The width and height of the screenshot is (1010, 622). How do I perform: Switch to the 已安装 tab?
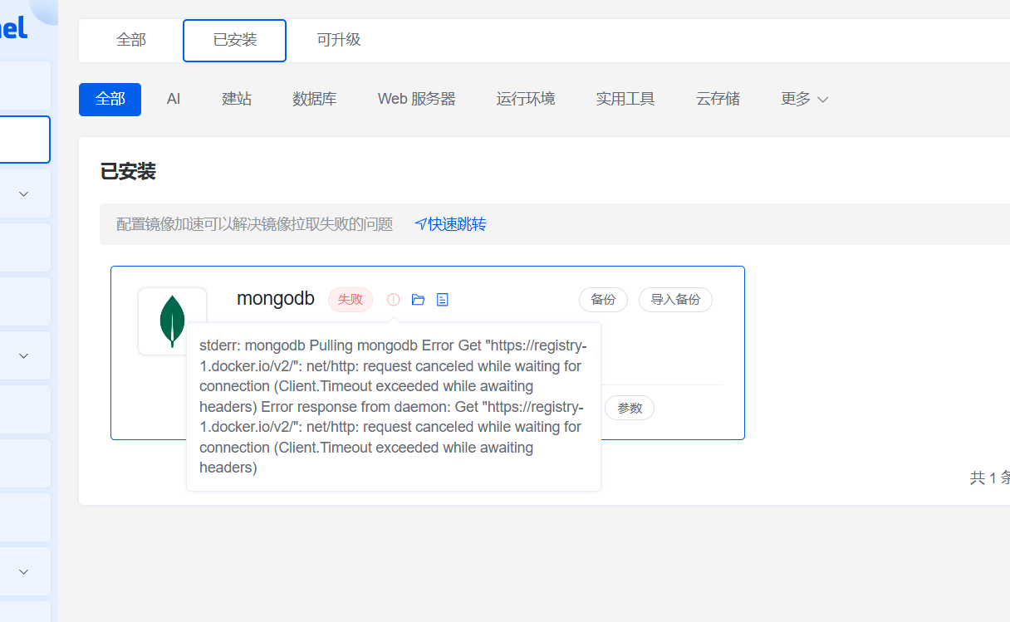[235, 41]
